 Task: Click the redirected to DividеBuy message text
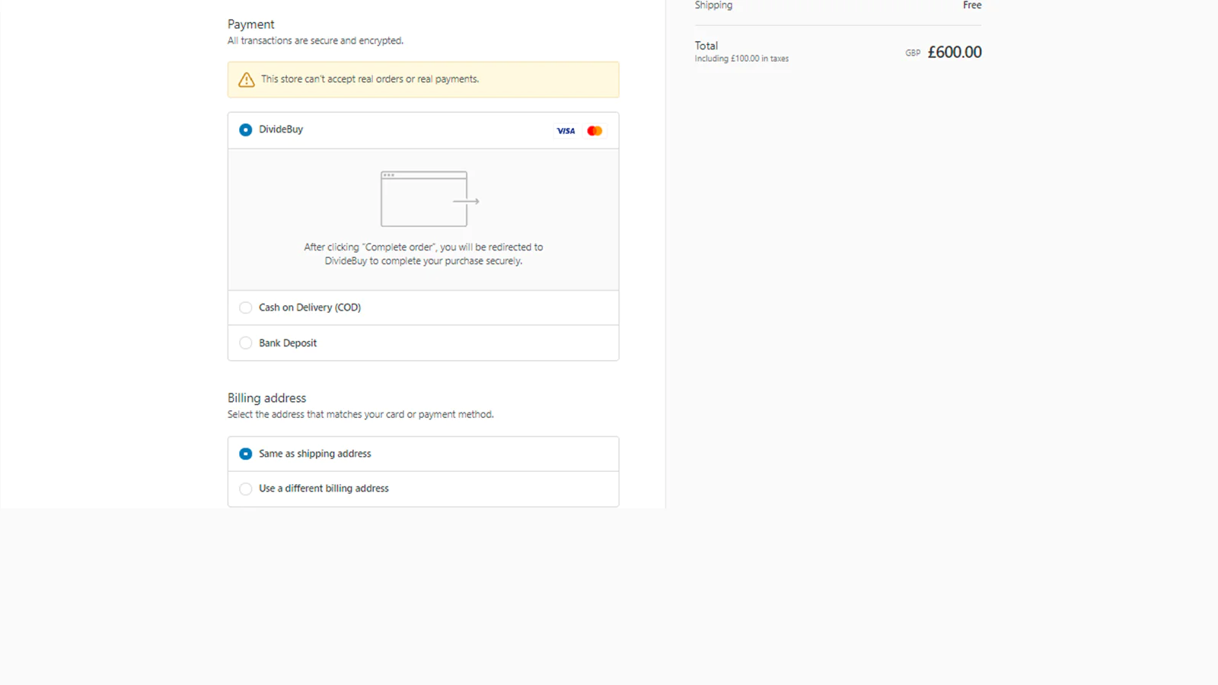coord(423,254)
